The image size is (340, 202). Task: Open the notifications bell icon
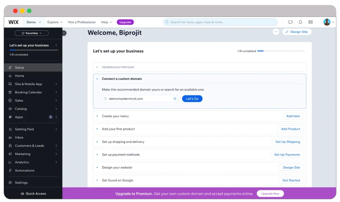[300, 22]
